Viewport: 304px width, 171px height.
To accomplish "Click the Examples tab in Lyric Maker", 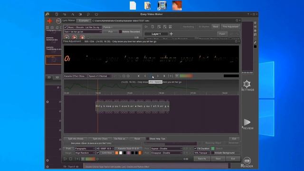I will tap(84, 20).
